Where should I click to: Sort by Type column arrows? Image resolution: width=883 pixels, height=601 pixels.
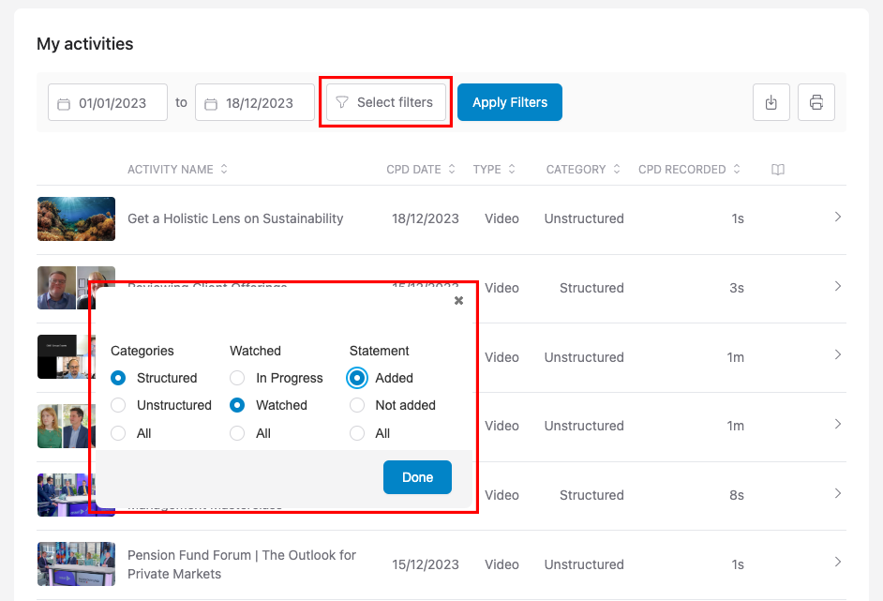512,170
